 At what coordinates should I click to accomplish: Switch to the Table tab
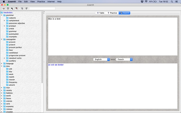tap(101, 13)
